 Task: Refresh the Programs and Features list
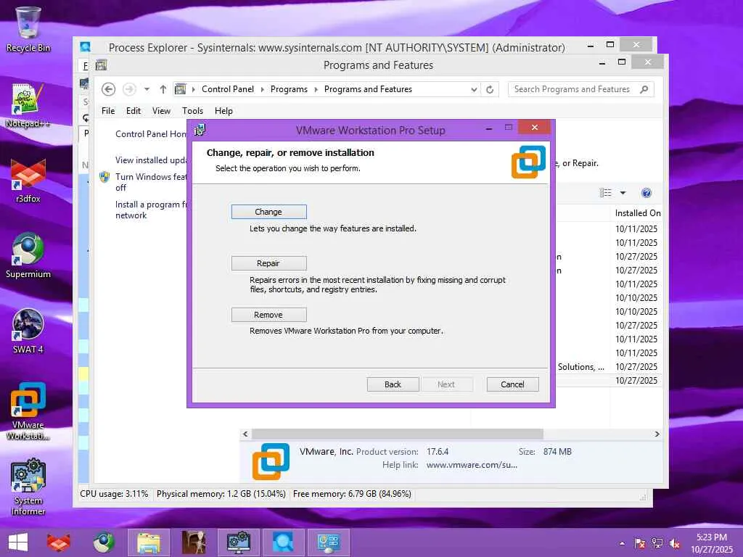490,89
